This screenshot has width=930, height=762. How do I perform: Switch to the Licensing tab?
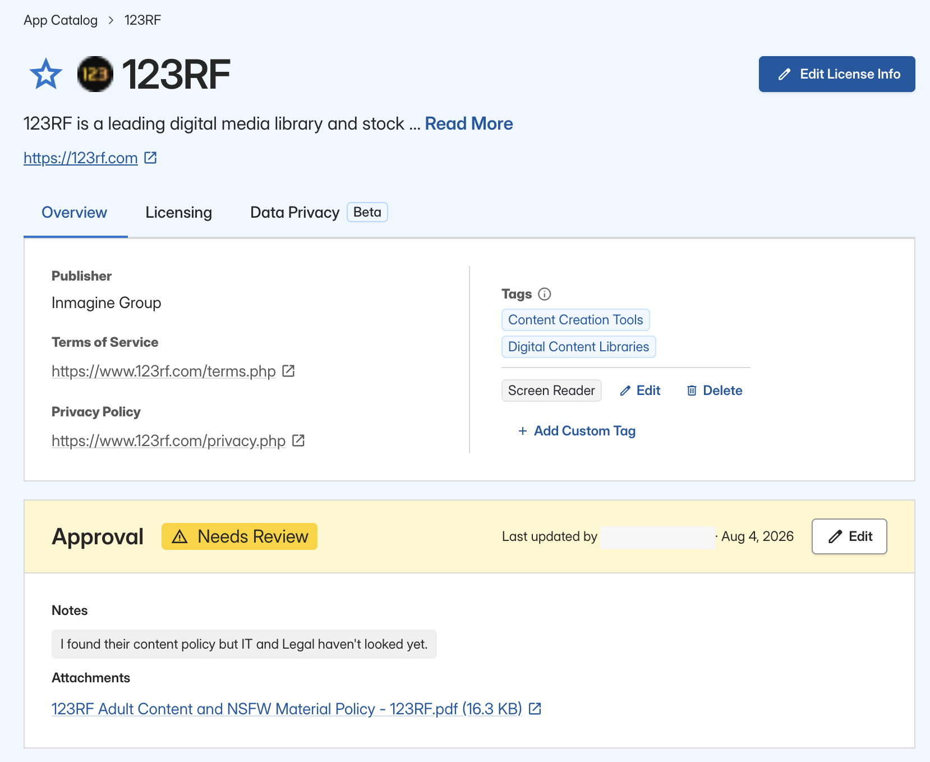[178, 212]
